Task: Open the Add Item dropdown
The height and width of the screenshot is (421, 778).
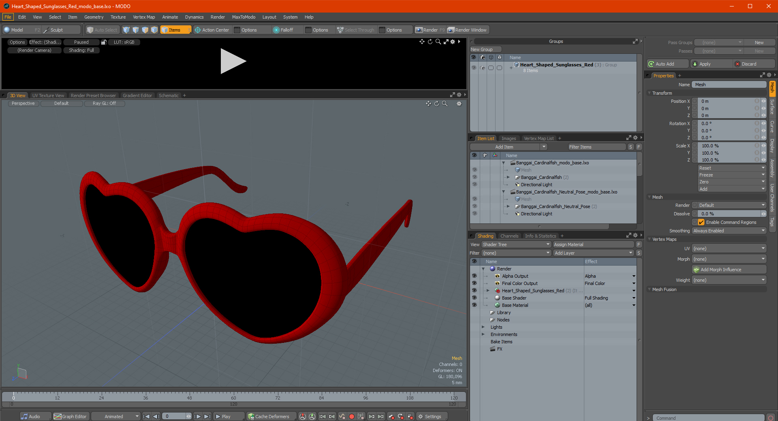Action: pyautogui.click(x=544, y=147)
